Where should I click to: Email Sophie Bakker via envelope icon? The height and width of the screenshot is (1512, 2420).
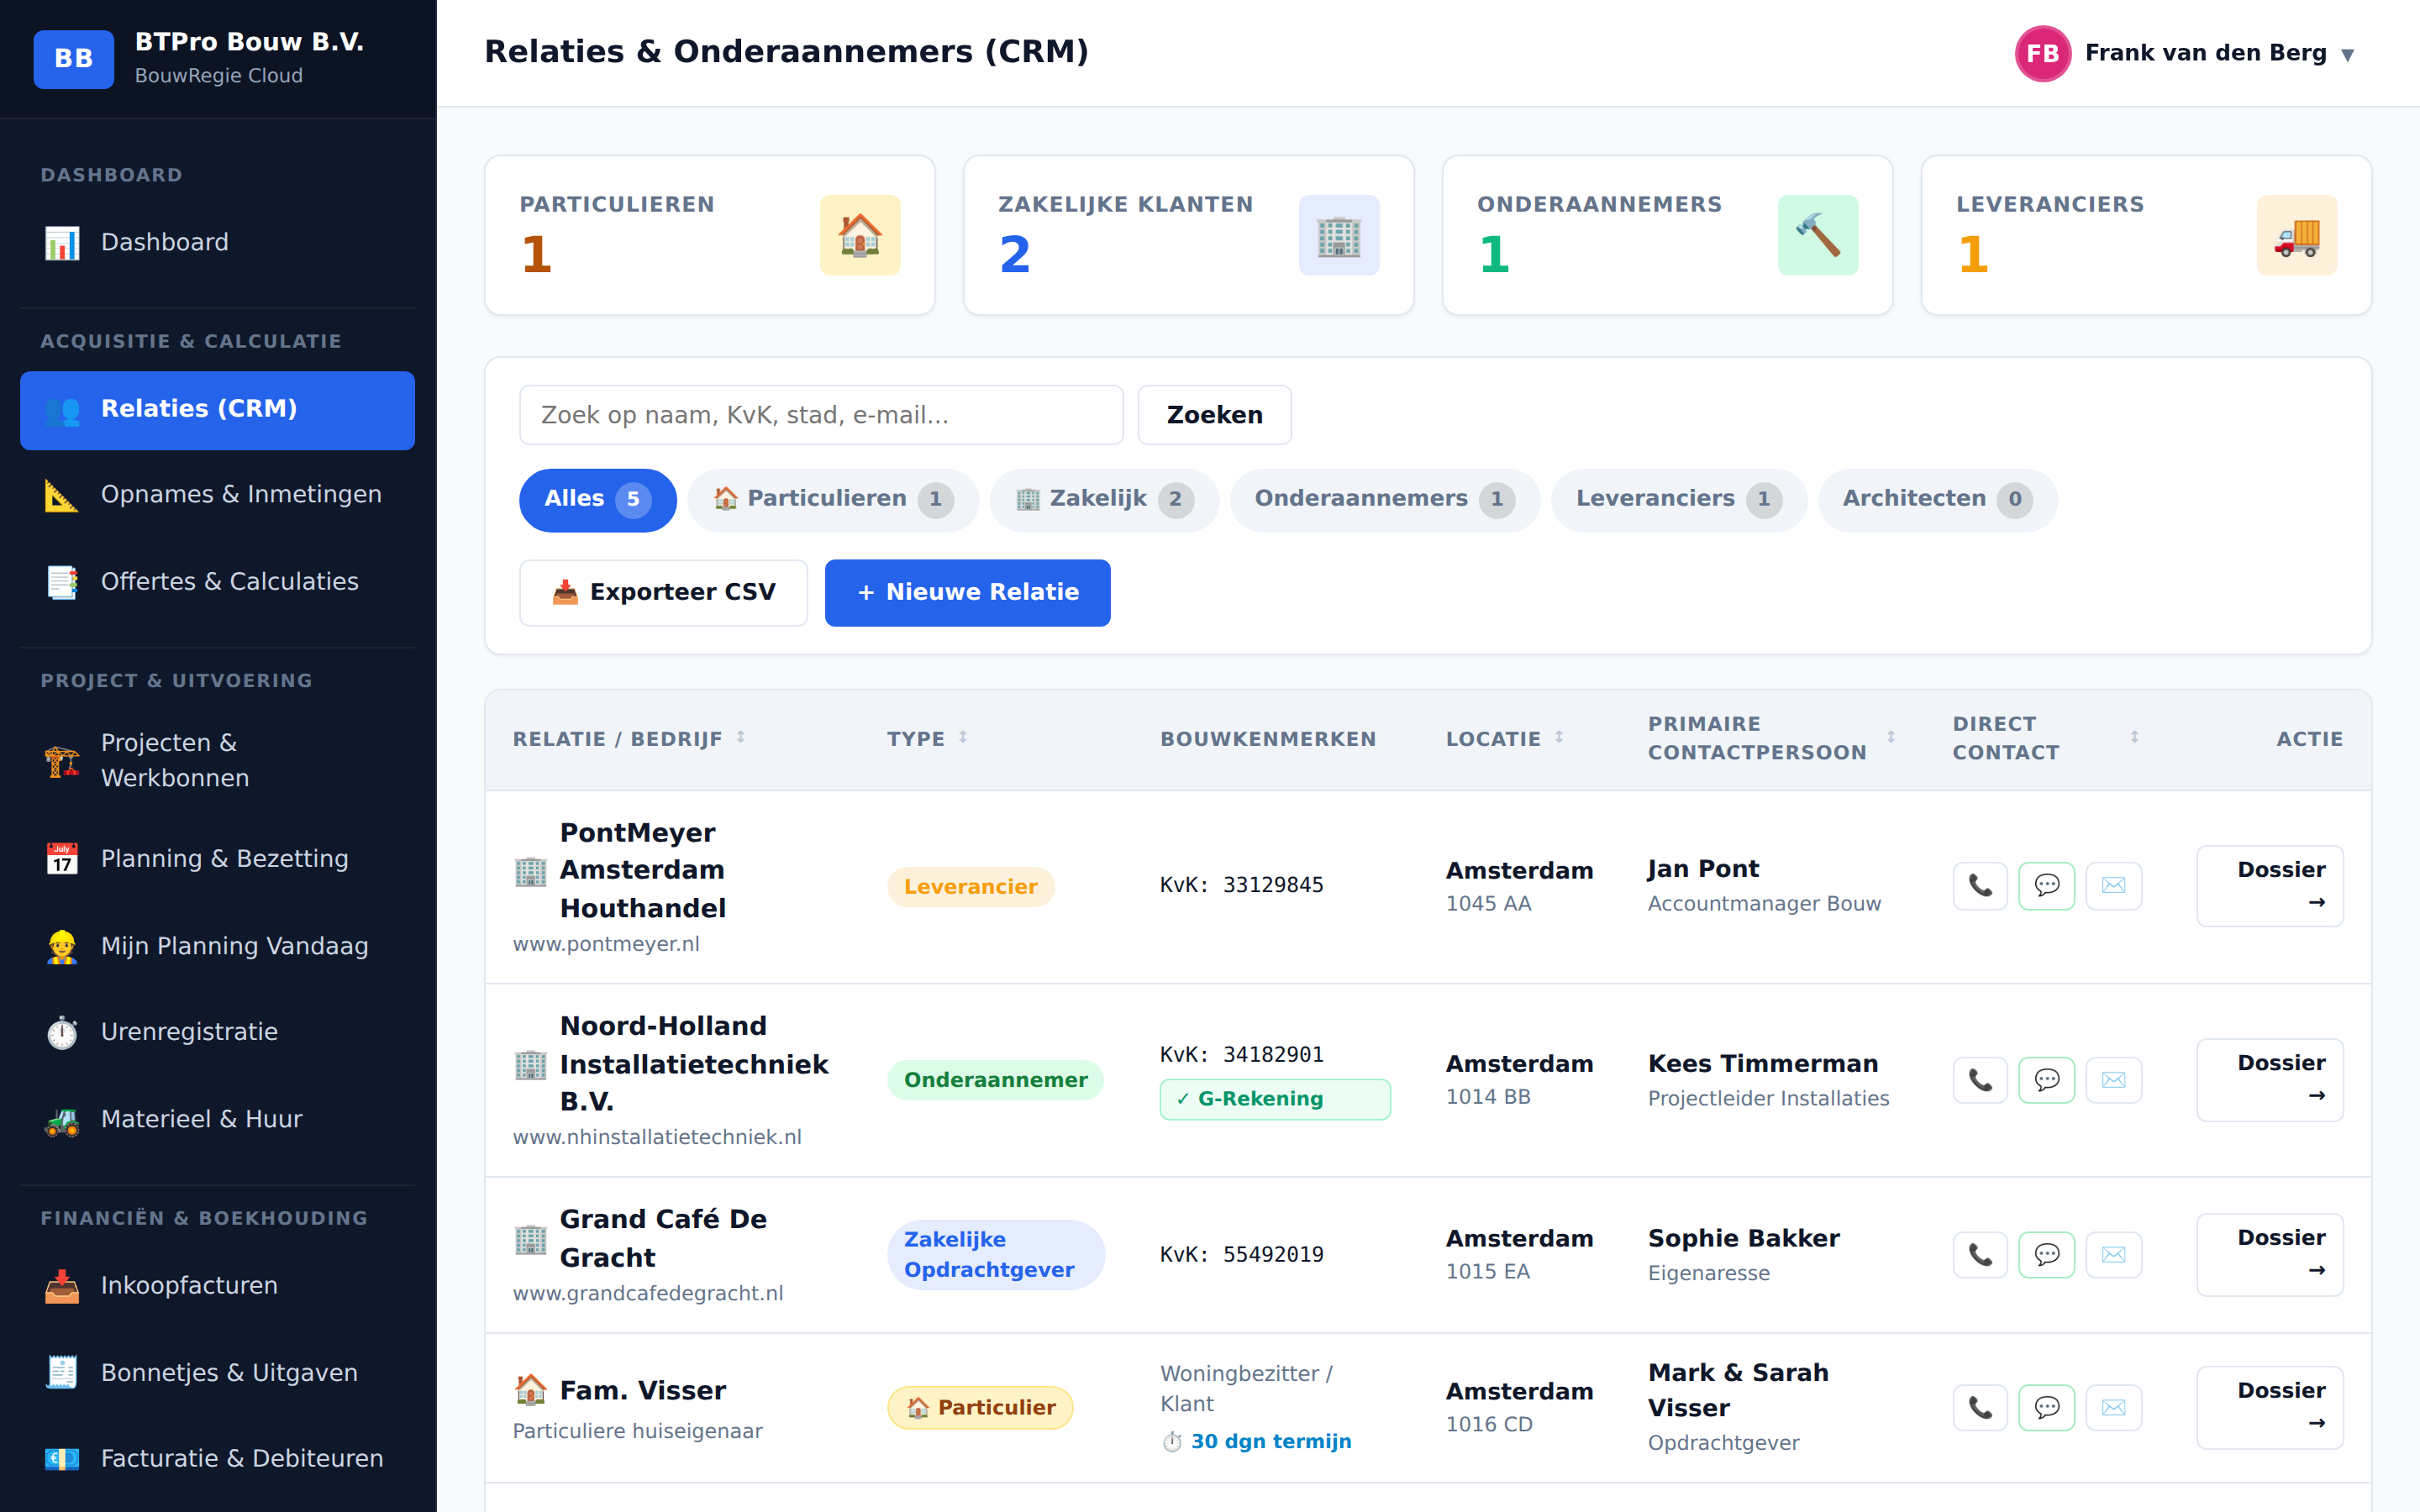pos(2114,1255)
